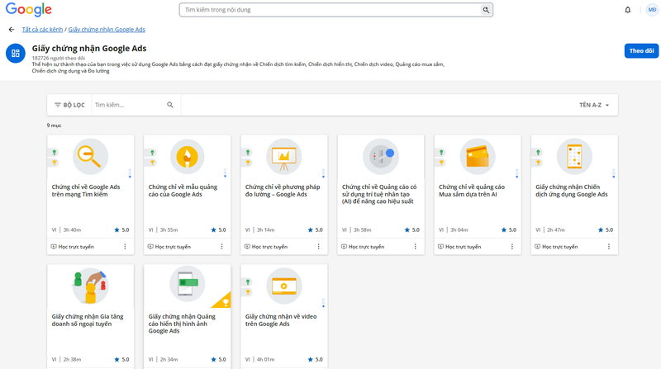Click green pin badge on Tìm kiếm card
This screenshot has width=661, height=369.
click(x=54, y=153)
